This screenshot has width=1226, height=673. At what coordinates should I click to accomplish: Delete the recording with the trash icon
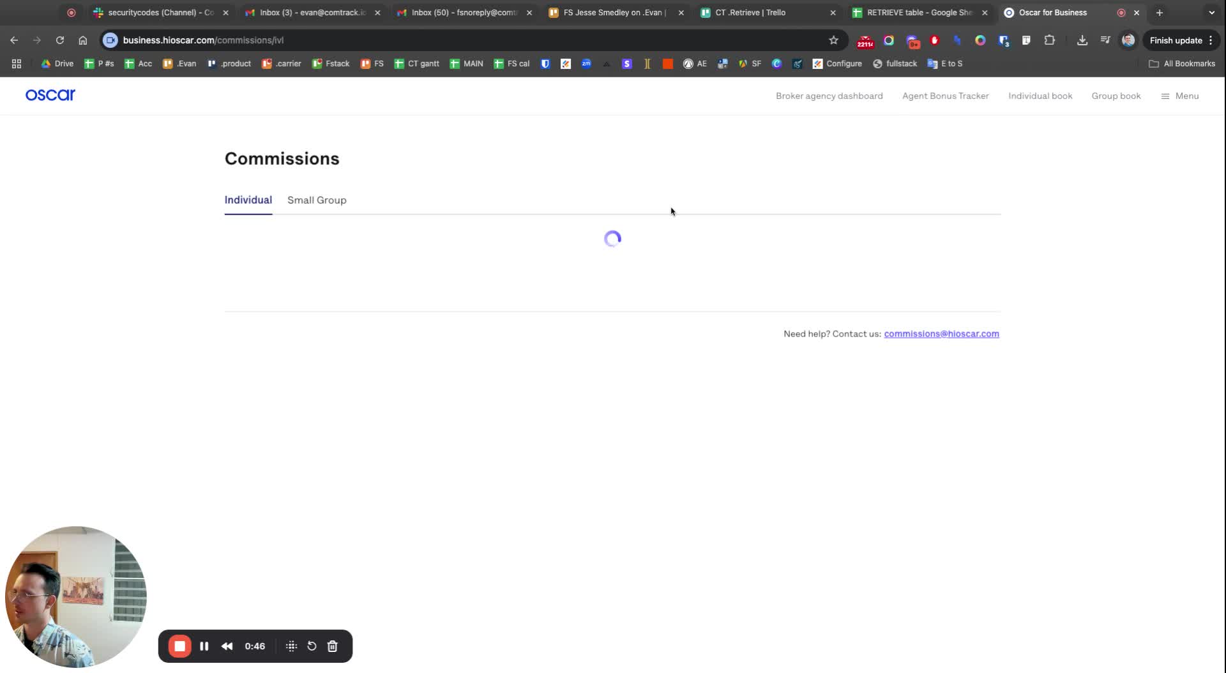tap(333, 646)
